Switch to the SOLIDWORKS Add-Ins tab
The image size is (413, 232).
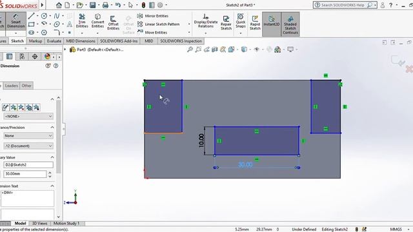(x=119, y=41)
